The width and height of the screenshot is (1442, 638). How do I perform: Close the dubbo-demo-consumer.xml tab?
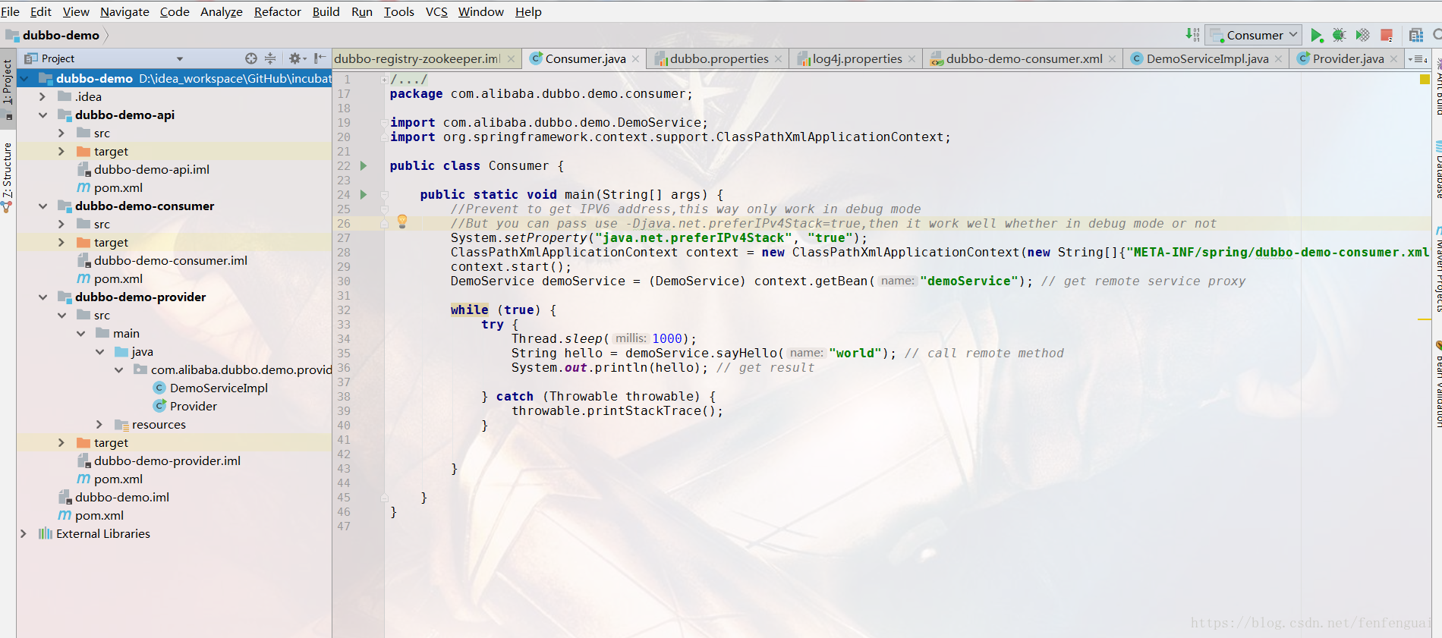(x=1112, y=59)
